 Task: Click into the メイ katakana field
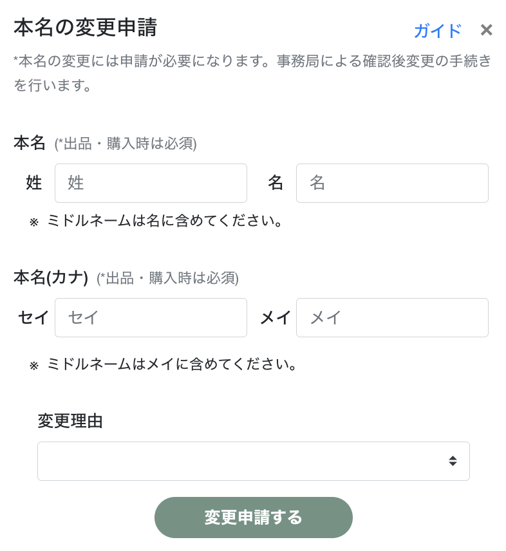point(392,317)
